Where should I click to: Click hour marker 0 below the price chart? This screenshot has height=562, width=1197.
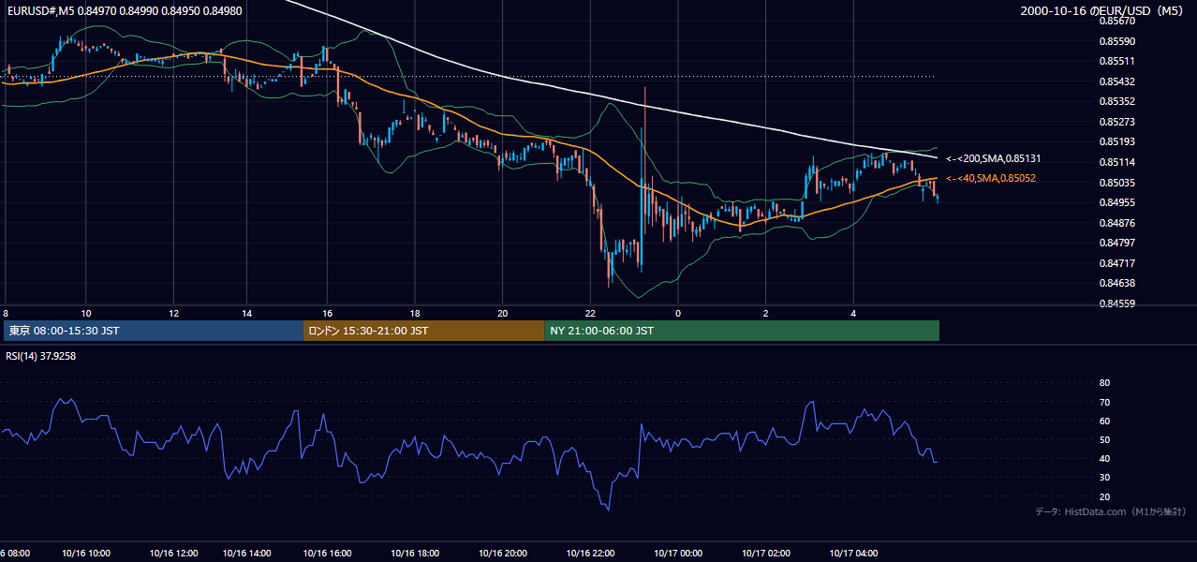coord(677,313)
